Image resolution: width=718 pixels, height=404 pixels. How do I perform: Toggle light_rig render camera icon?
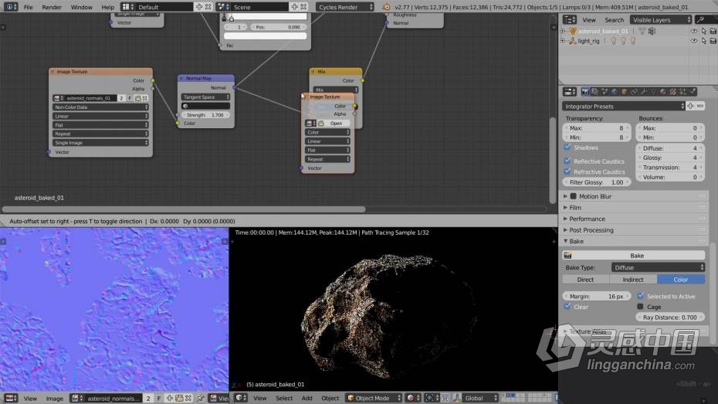coord(713,41)
